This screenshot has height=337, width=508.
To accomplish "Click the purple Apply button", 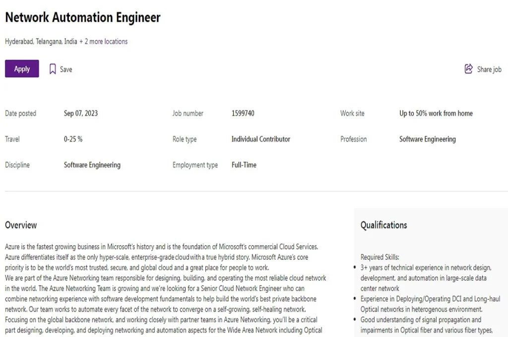I will [x=22, y=68].
